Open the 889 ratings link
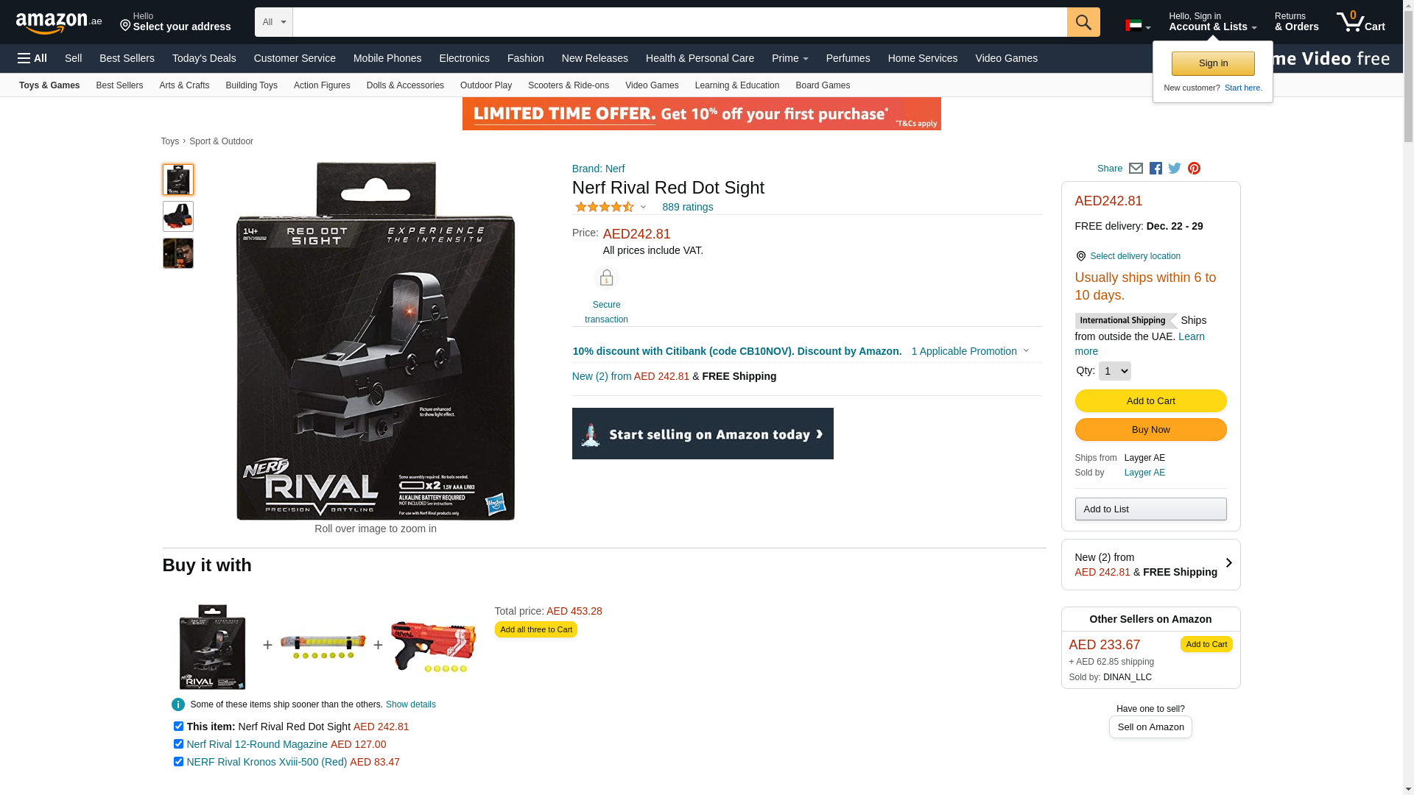The image size is (1414, 795). click(x=687, y=207)
